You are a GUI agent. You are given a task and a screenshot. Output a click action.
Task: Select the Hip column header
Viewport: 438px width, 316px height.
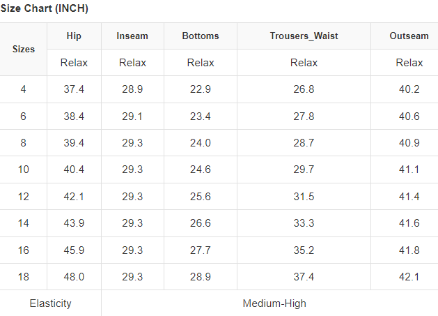[74, 36]
